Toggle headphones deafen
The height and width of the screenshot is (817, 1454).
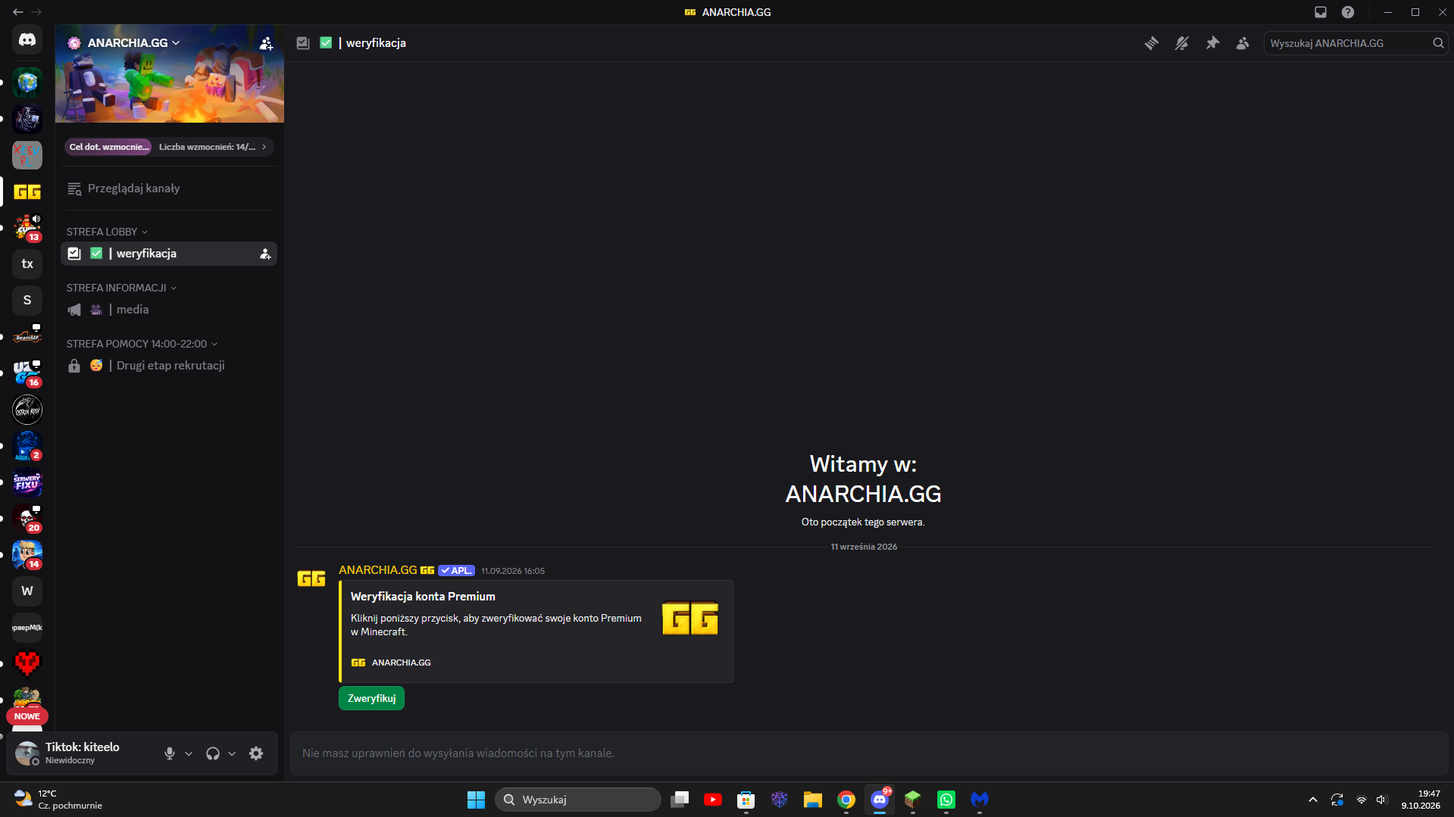(x=213, y=753)
